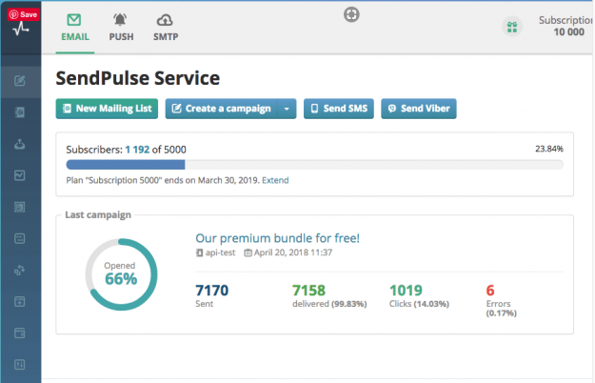Click the Send SMS button
Viewport: 595px width, 383px height.
click(x=339, y=109)
